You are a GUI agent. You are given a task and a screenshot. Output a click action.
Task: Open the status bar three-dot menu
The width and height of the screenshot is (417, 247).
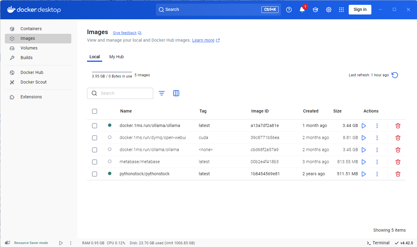tap(71, 243)
